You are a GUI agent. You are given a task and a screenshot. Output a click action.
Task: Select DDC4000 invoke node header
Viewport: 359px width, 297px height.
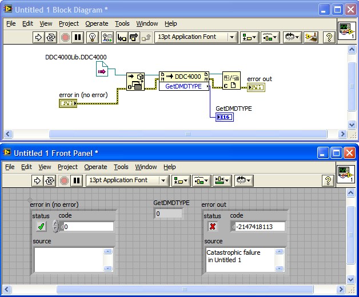[184, 77]
